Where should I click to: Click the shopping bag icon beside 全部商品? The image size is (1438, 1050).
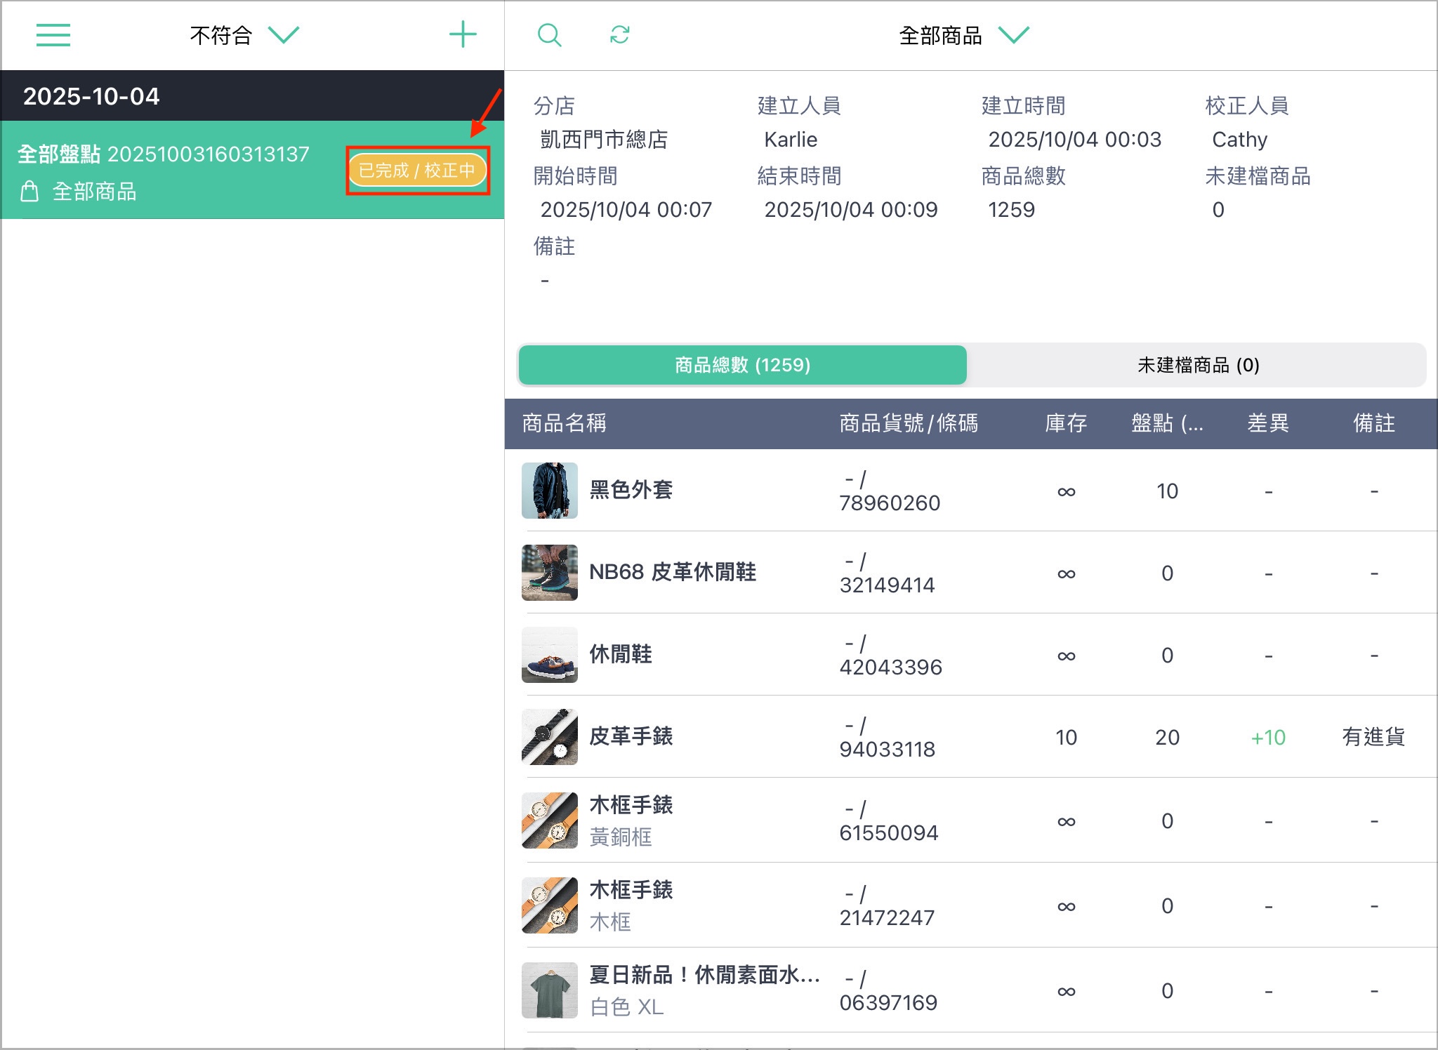tap(29, 191)
